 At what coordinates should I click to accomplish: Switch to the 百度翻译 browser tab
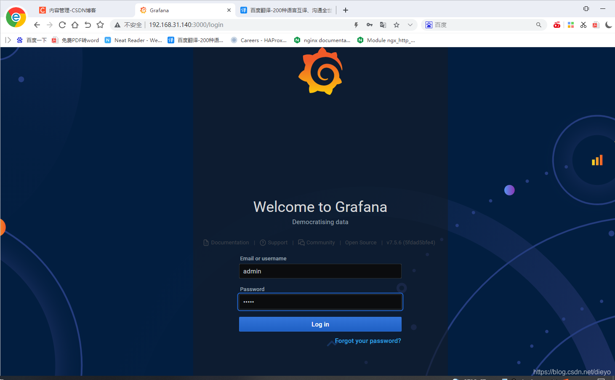coord(286,10)
